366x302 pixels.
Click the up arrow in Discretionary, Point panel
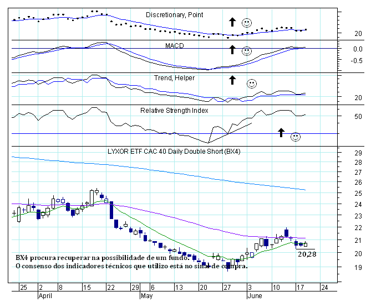(x=232, y=22)
